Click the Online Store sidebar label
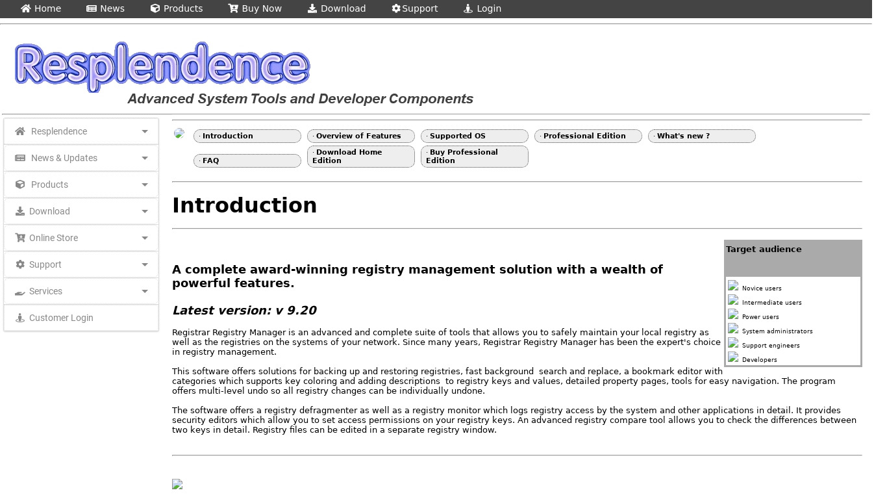 (53, 238)
